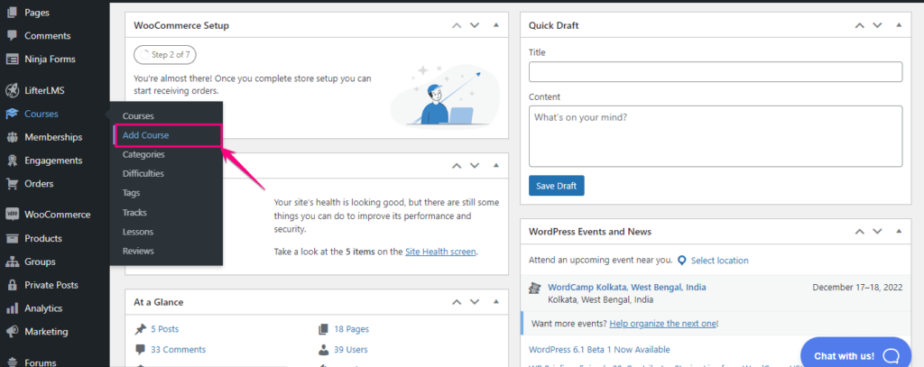
Task: Open Tracks in the Courses submenu
Action: click(x=134, y=212)
